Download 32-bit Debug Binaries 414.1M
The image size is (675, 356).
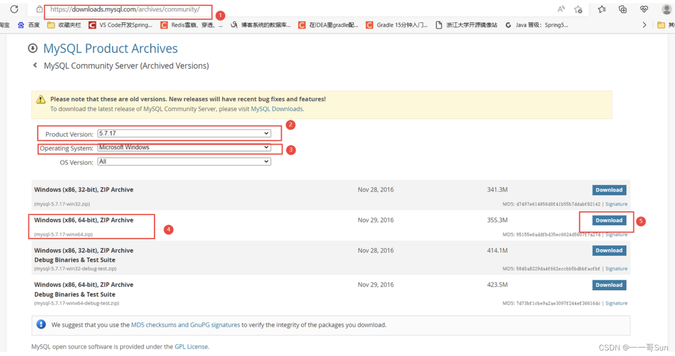tap(609, 251)
